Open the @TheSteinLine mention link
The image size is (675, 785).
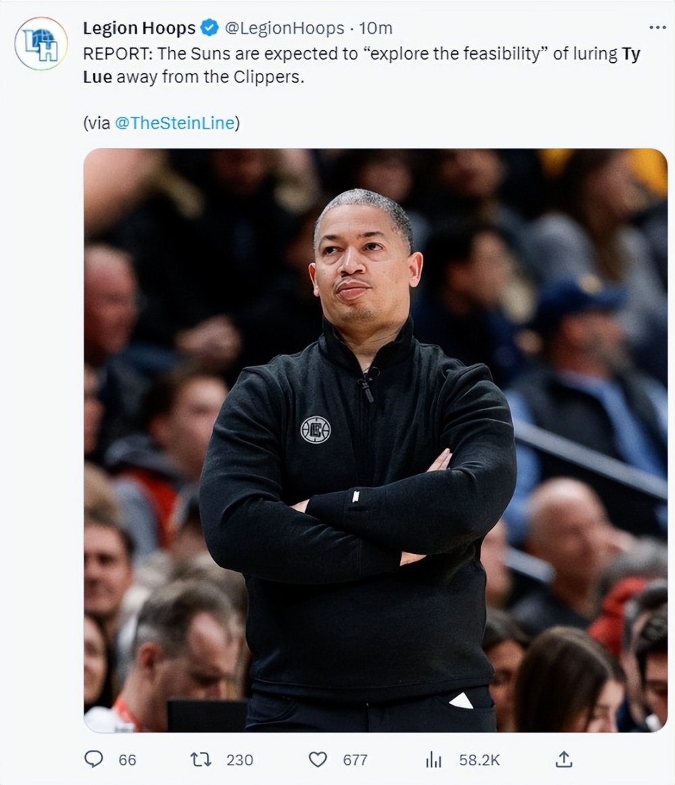175,123
